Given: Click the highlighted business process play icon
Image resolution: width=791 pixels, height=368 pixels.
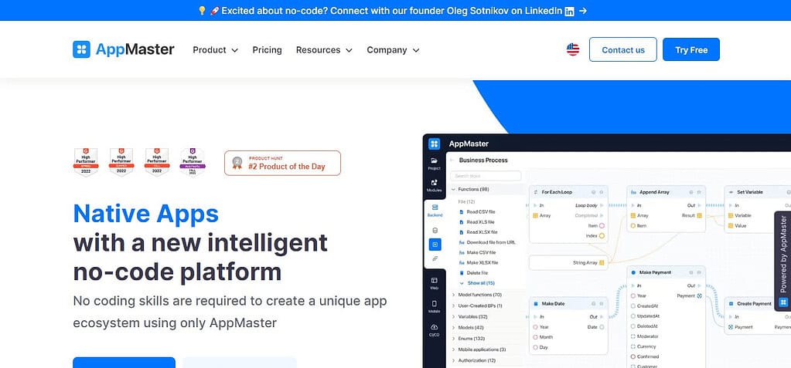Looking at the screenshot, I should point(435,244).
